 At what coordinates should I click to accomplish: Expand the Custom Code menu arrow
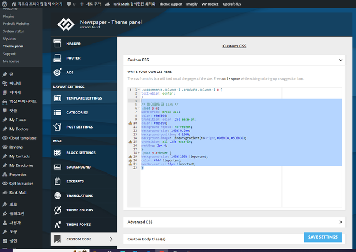click(111, 239)
